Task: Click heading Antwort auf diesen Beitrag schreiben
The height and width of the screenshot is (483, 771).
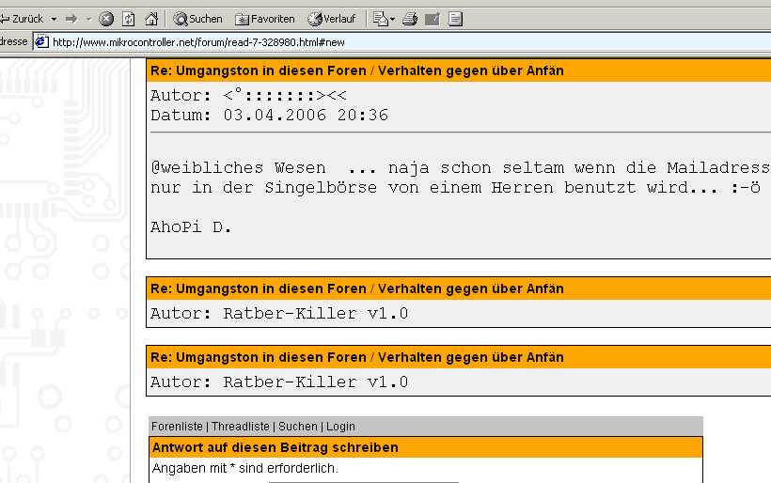Action: point(275,447)
